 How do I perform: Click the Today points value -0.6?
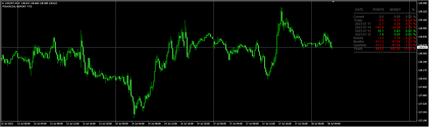(381, 20)
